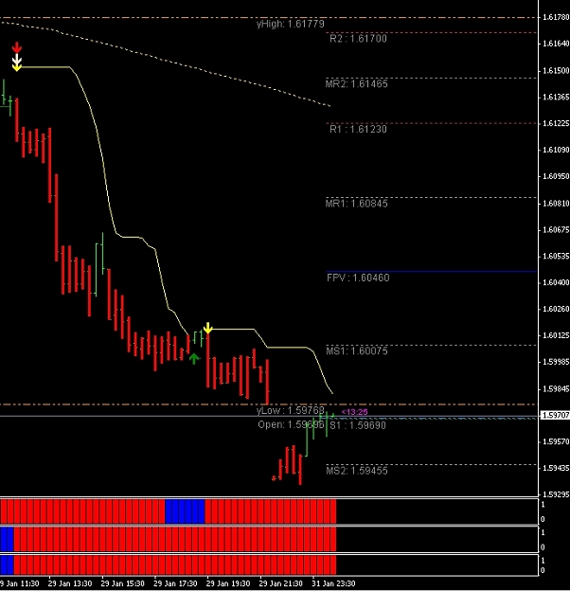Screen dimensions: 570x592
Task: Select the MS1: 1.60075 support label
Action: [357, 350]
